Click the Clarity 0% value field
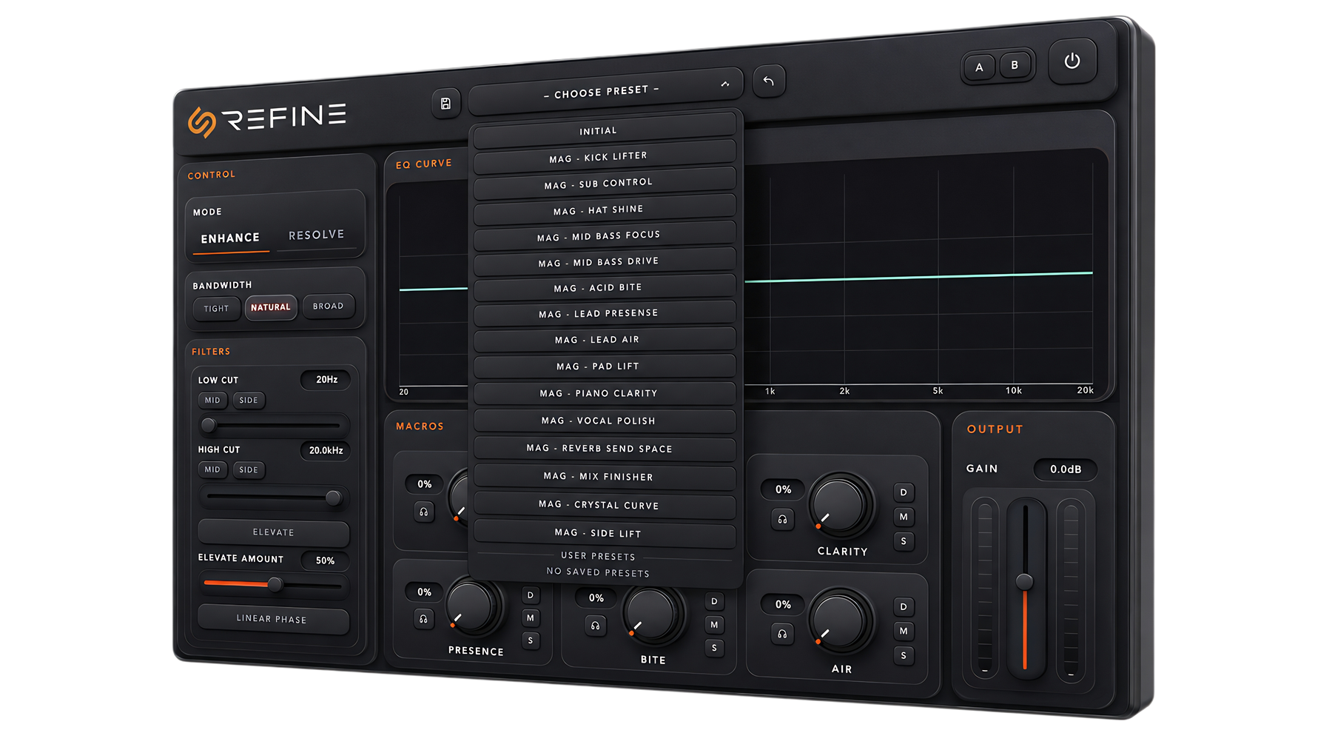 tap(784, 489)
